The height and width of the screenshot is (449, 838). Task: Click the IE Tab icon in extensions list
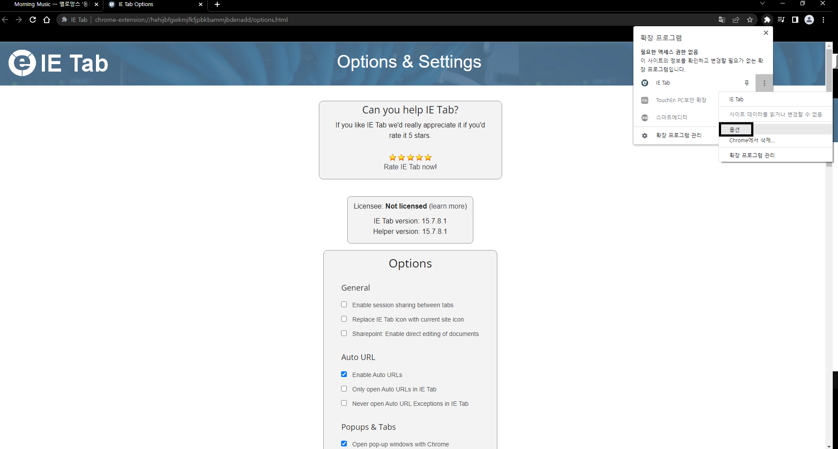[645, 83]
